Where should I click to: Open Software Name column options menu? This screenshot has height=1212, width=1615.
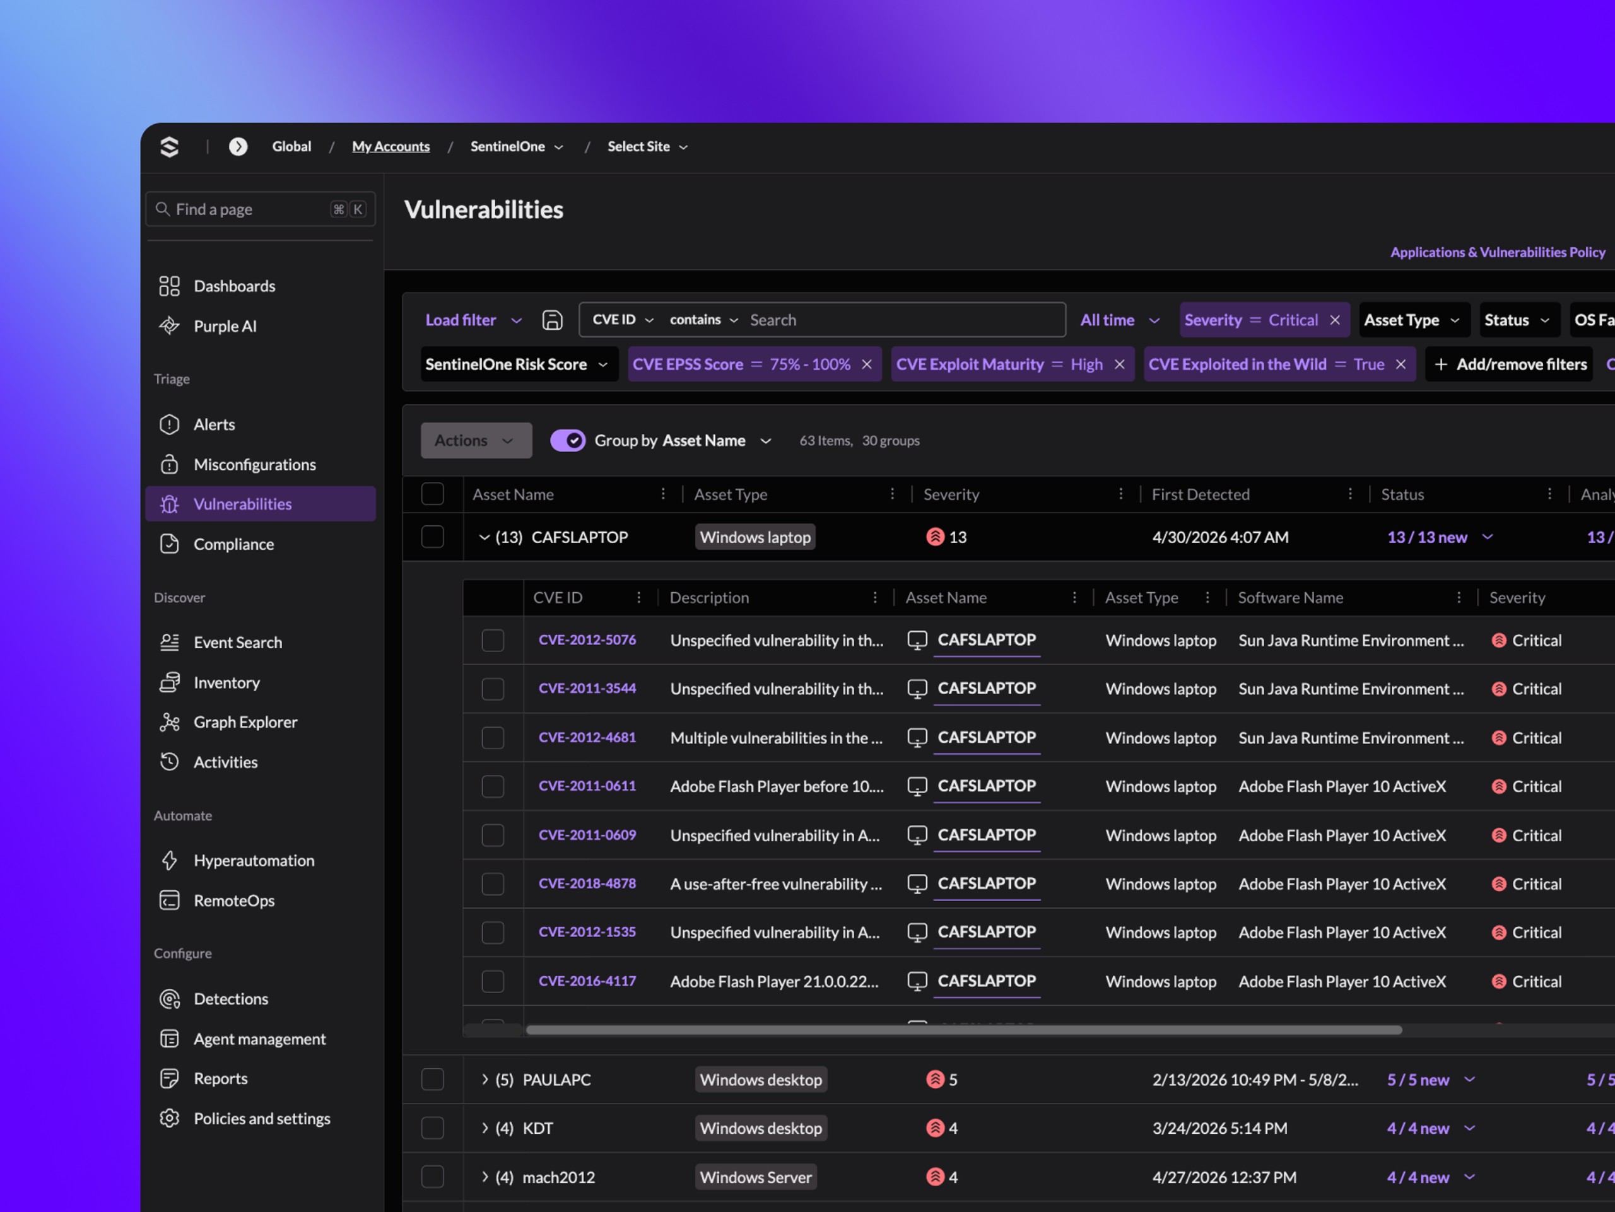coord(1459,598)
